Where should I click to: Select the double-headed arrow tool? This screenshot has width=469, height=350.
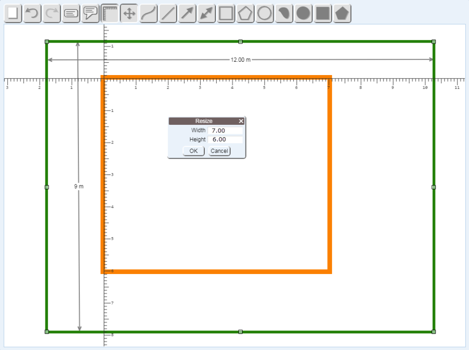(207, 13)
